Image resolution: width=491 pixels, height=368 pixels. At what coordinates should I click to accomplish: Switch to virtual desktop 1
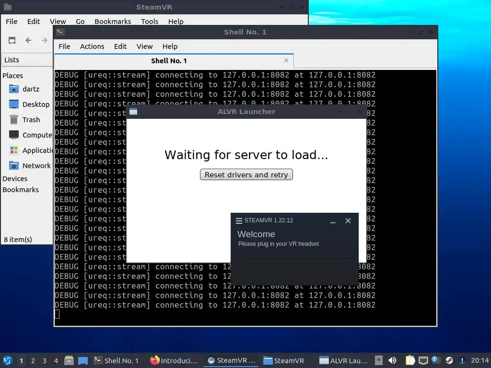21,361
